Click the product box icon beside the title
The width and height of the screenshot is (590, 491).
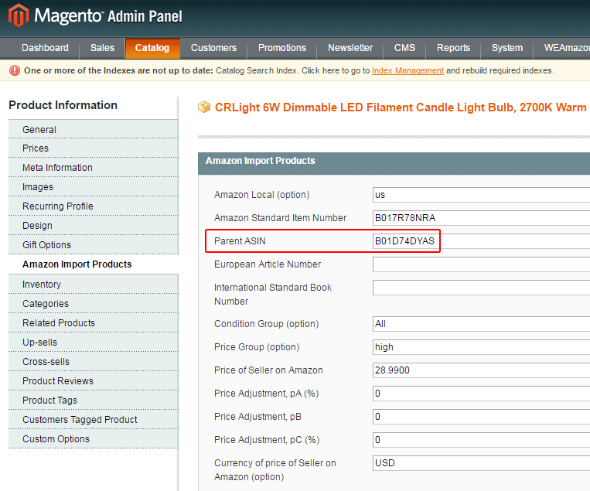(x=204, y=107)
